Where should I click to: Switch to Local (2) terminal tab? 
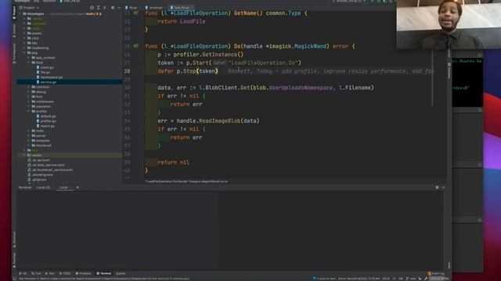click(43, 187)
